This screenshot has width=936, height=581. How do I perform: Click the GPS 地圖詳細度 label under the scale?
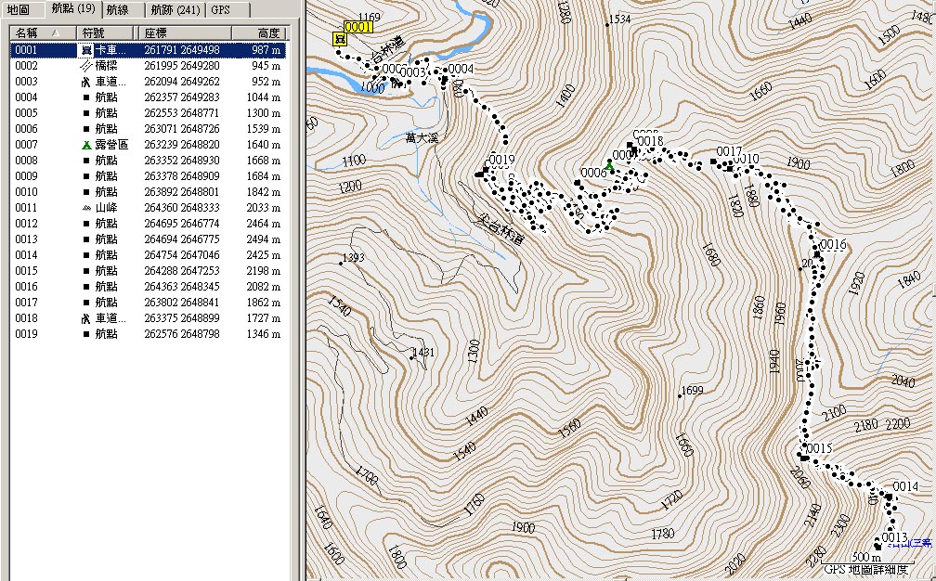866,570
